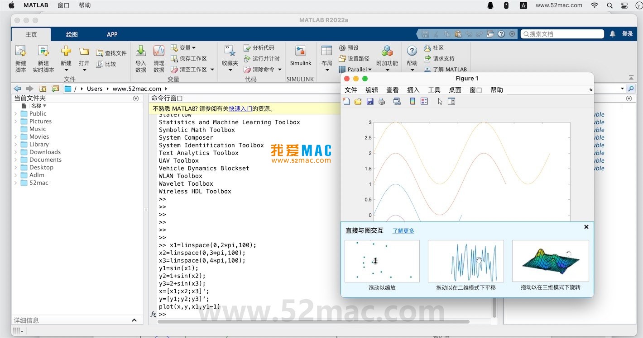Image resolution: width=643 pixels, height=338 pixels.
Task: Create a new live script (新建实时脚本)
Action: [43, 59]
